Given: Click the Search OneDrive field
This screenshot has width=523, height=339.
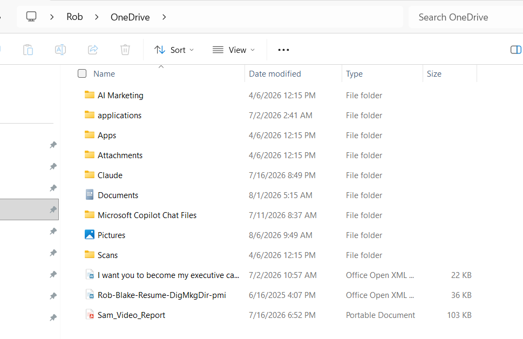Looking at the screenshot, I should coord(466,17).
